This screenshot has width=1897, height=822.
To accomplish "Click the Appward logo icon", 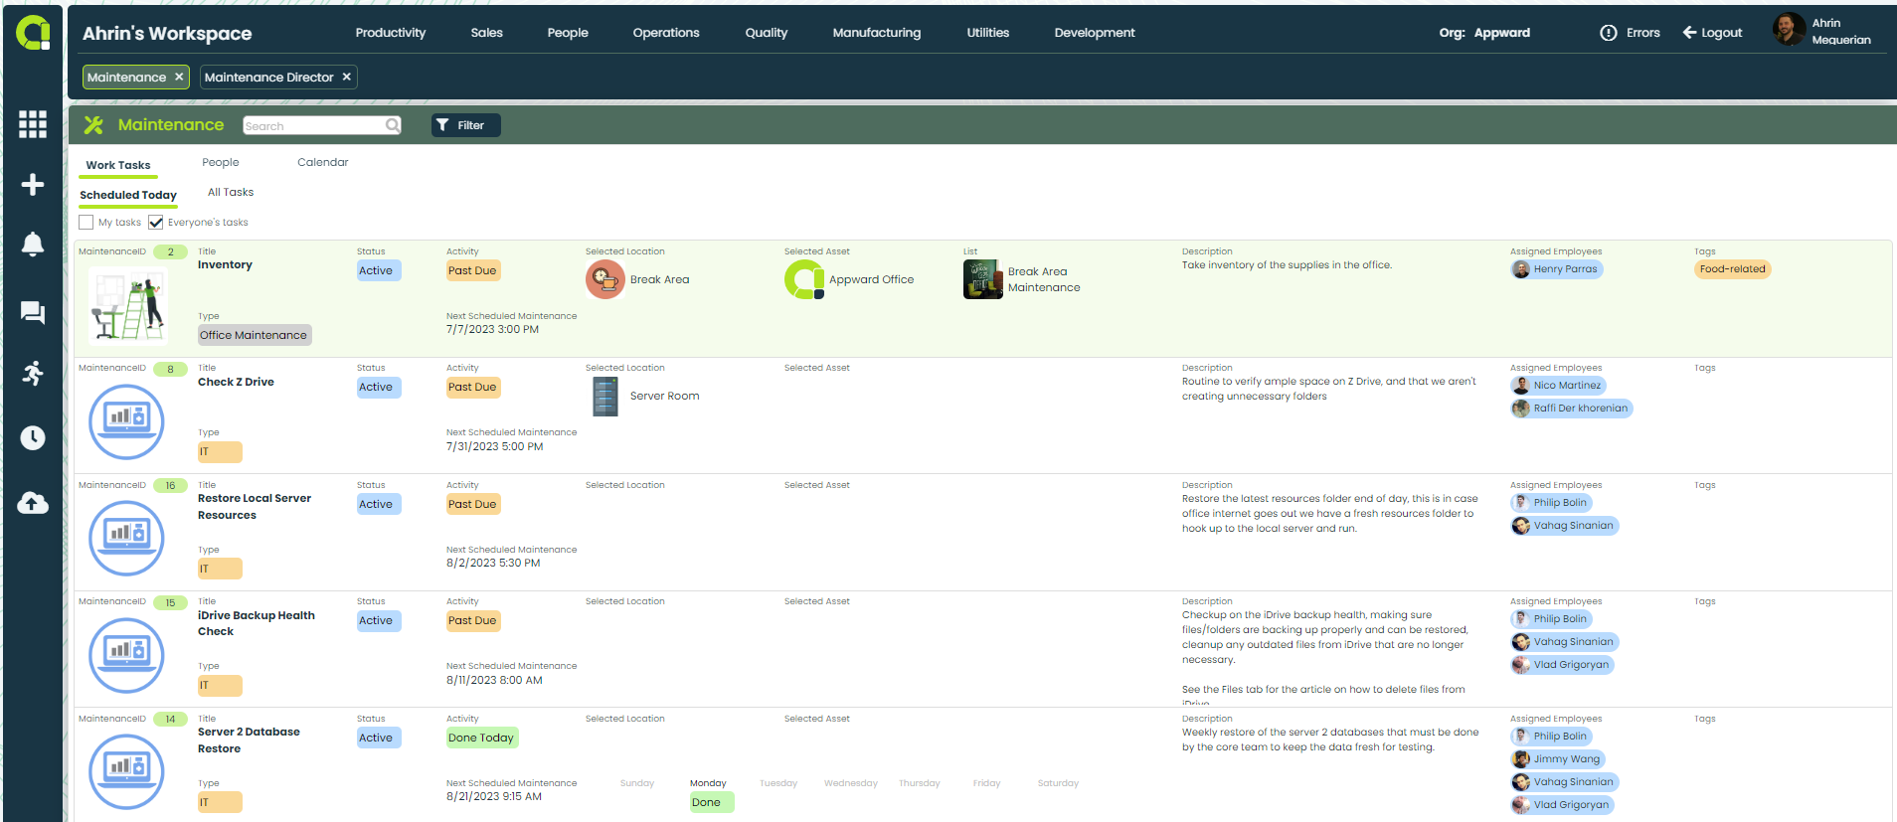I will coord(33,33).
